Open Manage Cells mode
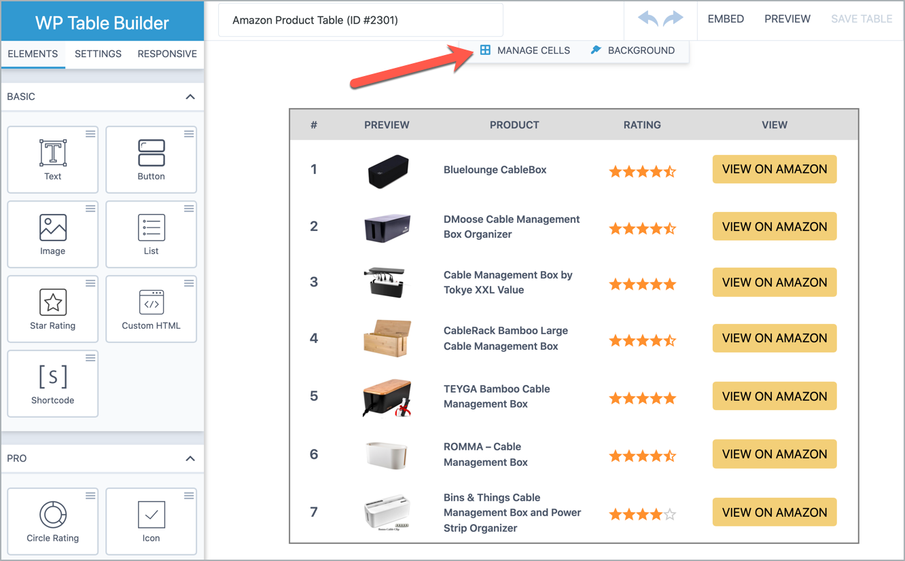This screenshot has width=905, height=561. pos(525,50)
